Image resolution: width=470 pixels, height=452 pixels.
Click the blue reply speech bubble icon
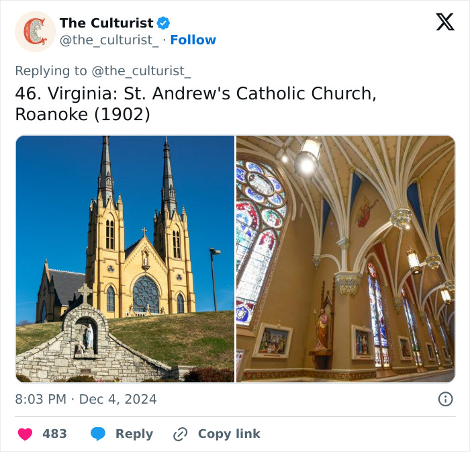99,434
